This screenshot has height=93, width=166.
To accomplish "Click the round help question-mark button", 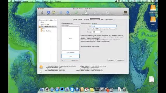I will pyautogui.click(x=41, y=72).
